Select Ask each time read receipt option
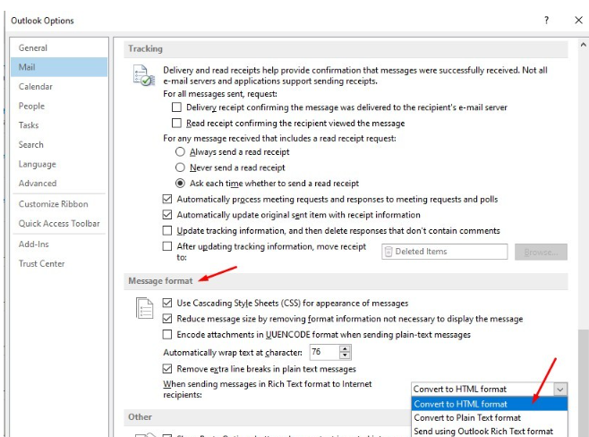 point(180,184)
